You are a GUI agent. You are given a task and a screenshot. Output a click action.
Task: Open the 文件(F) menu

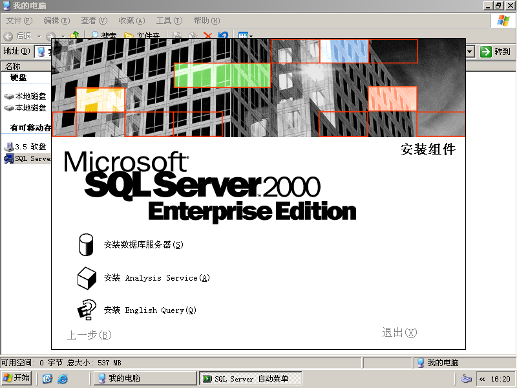tap(19, 21)
